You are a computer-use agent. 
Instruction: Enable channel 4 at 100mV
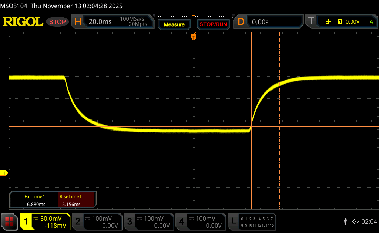pos(200,222)
